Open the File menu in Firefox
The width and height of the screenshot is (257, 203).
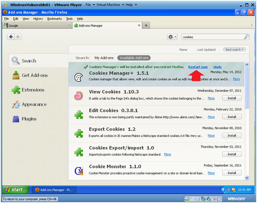(x=7, y=19)
